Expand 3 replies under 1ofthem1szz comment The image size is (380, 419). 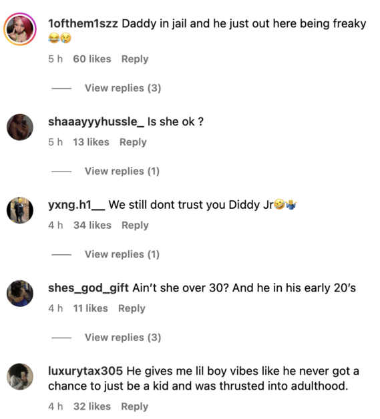(x=123, y=88)
